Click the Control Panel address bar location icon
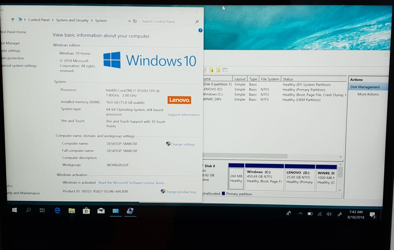This screenshot has width=394, height=250. coord(20,19)
